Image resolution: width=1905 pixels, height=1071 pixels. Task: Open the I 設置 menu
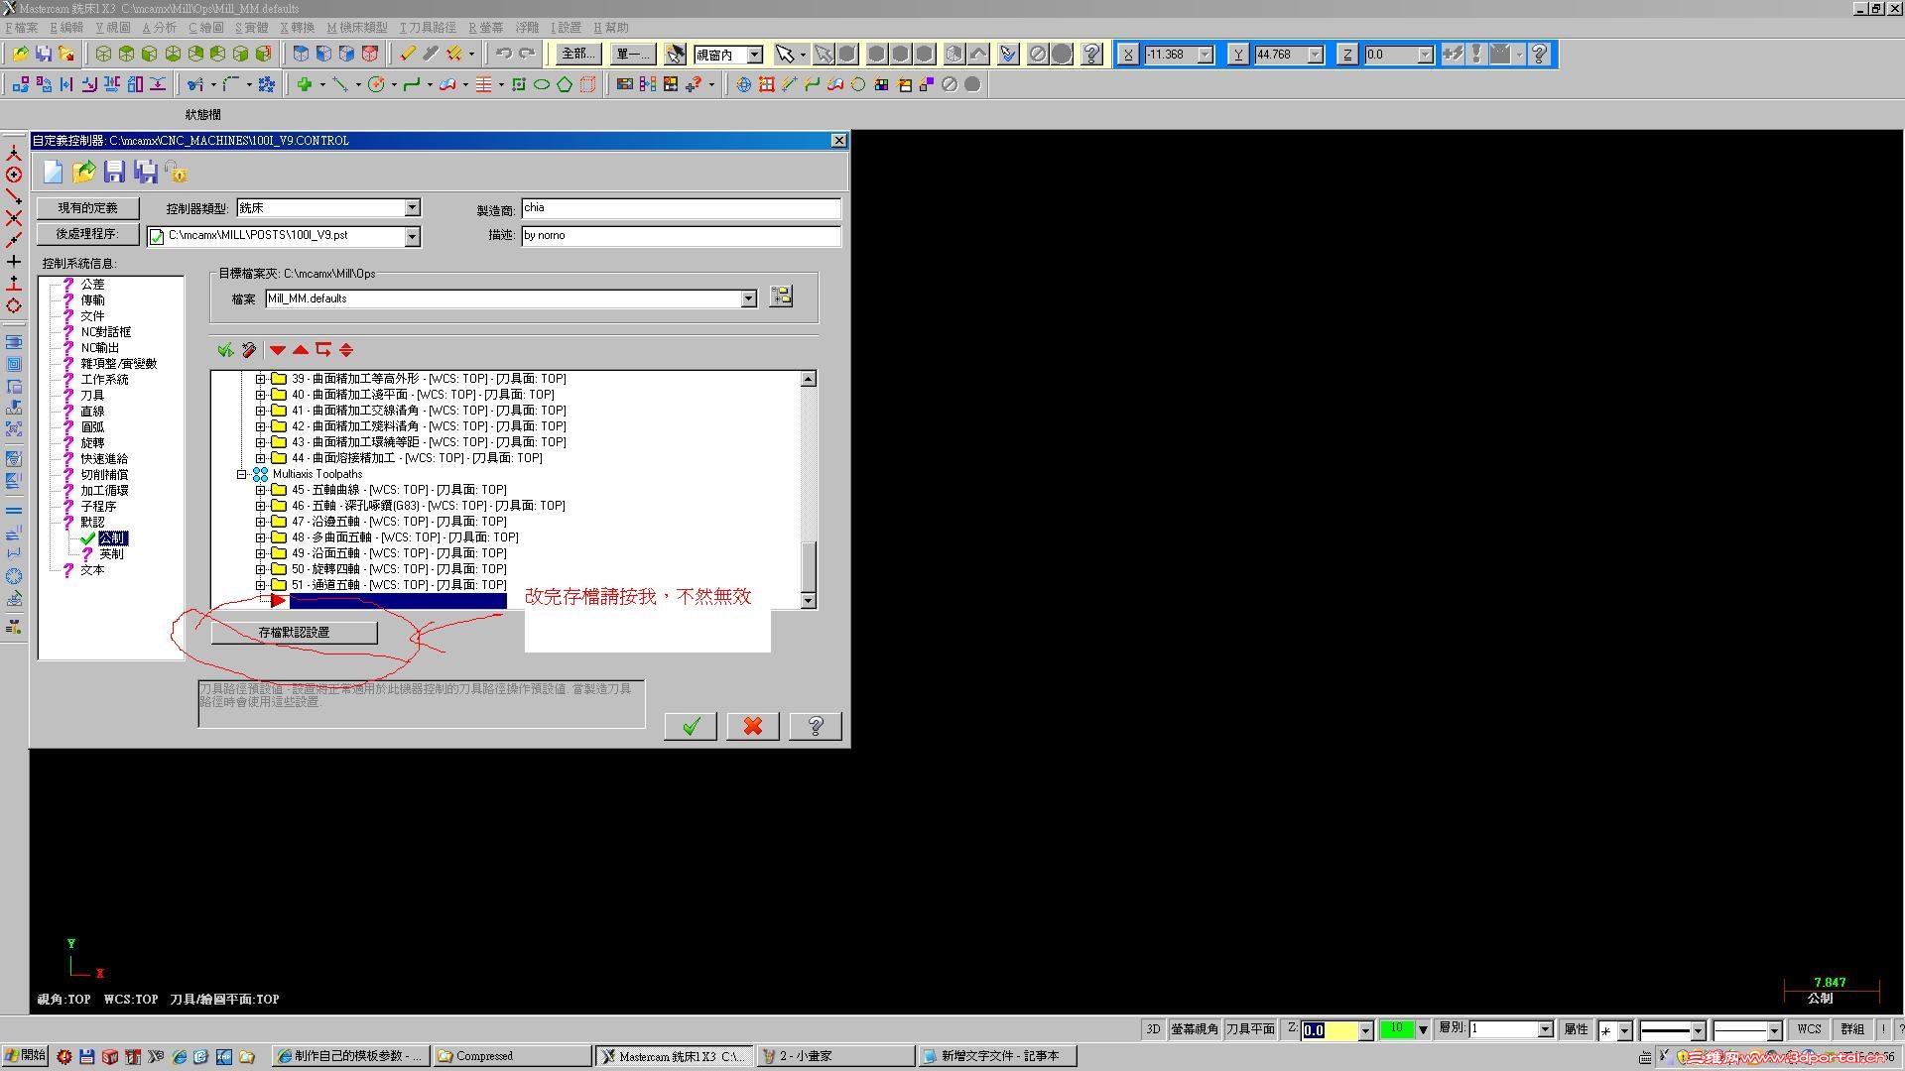[x=566, y=28]
